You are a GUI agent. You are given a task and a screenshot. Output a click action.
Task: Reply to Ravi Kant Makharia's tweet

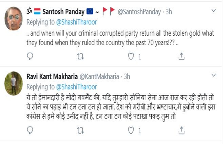30,130
